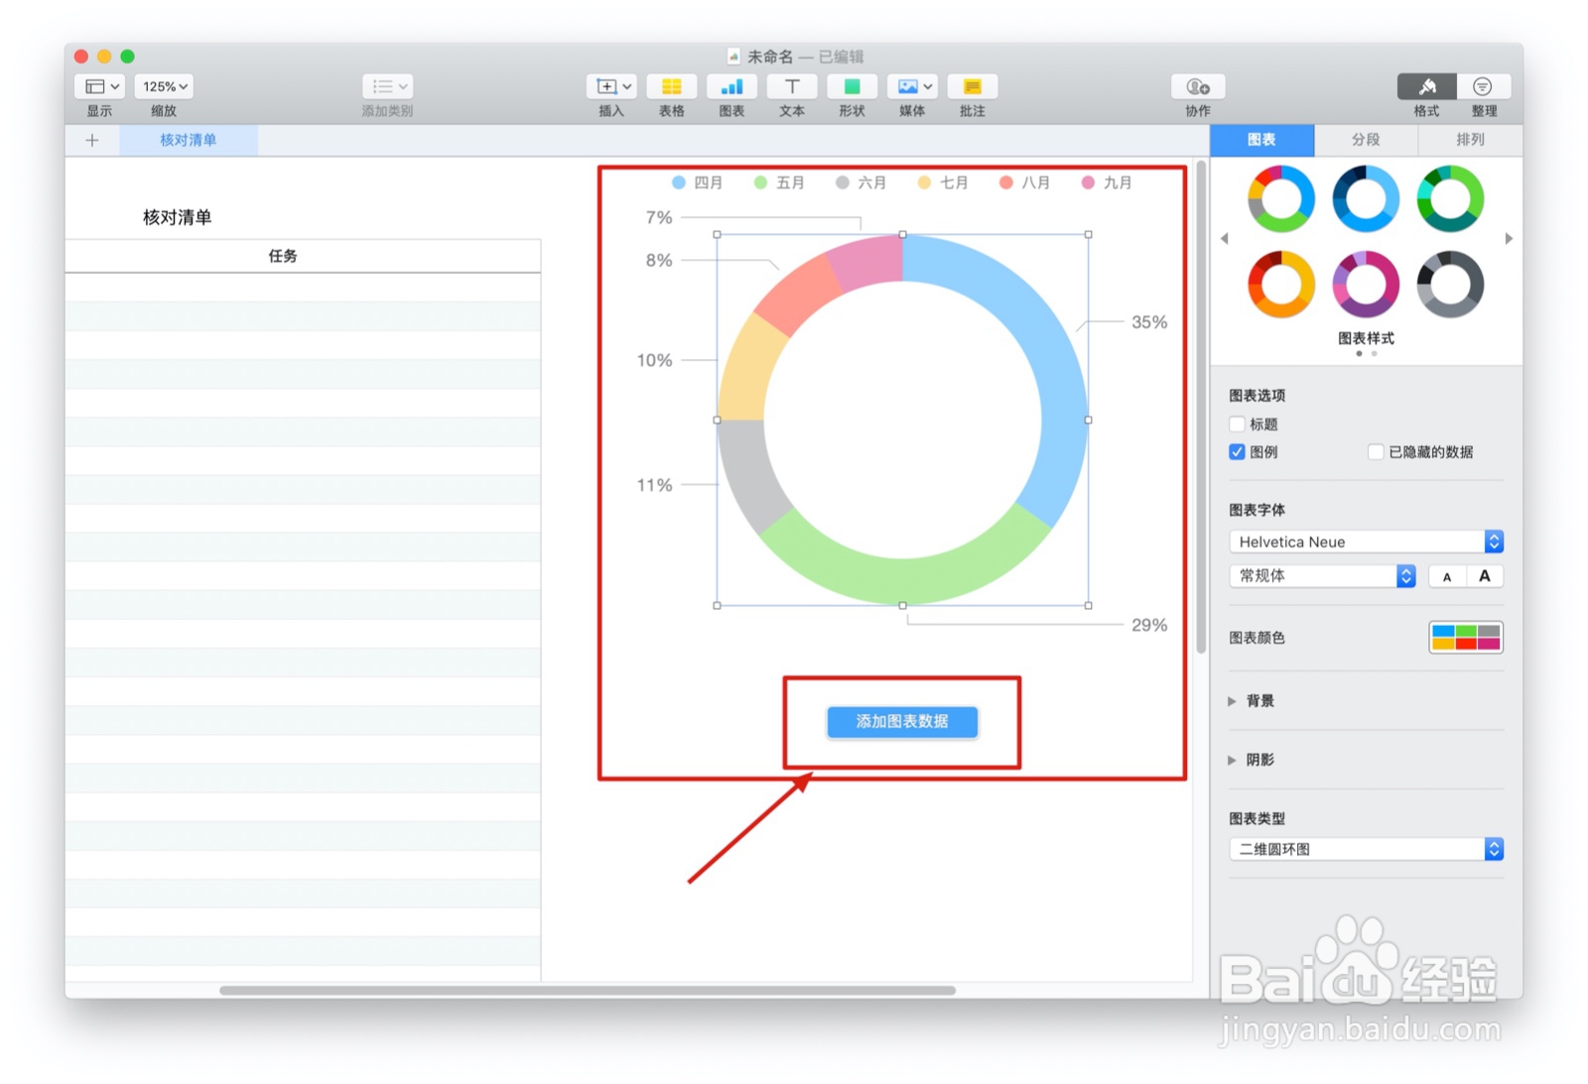The height and width of the screenshot is (1084, 1588).
Task: Choose the blue donut chart style
Action: [x=1366, y=199]
